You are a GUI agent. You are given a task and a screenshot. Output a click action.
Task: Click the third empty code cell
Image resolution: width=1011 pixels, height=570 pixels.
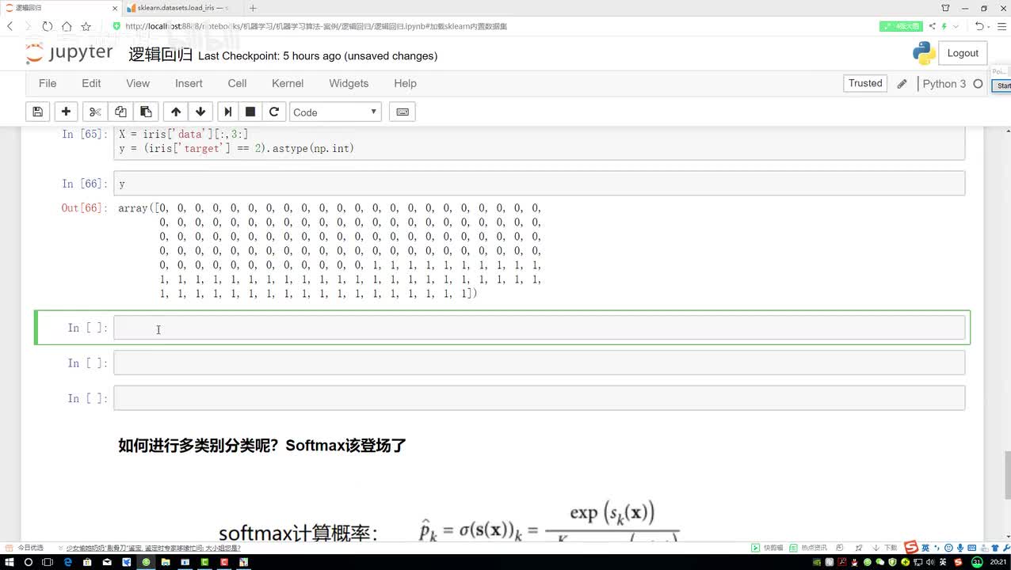pyautogui.click(x=539, y=398)
